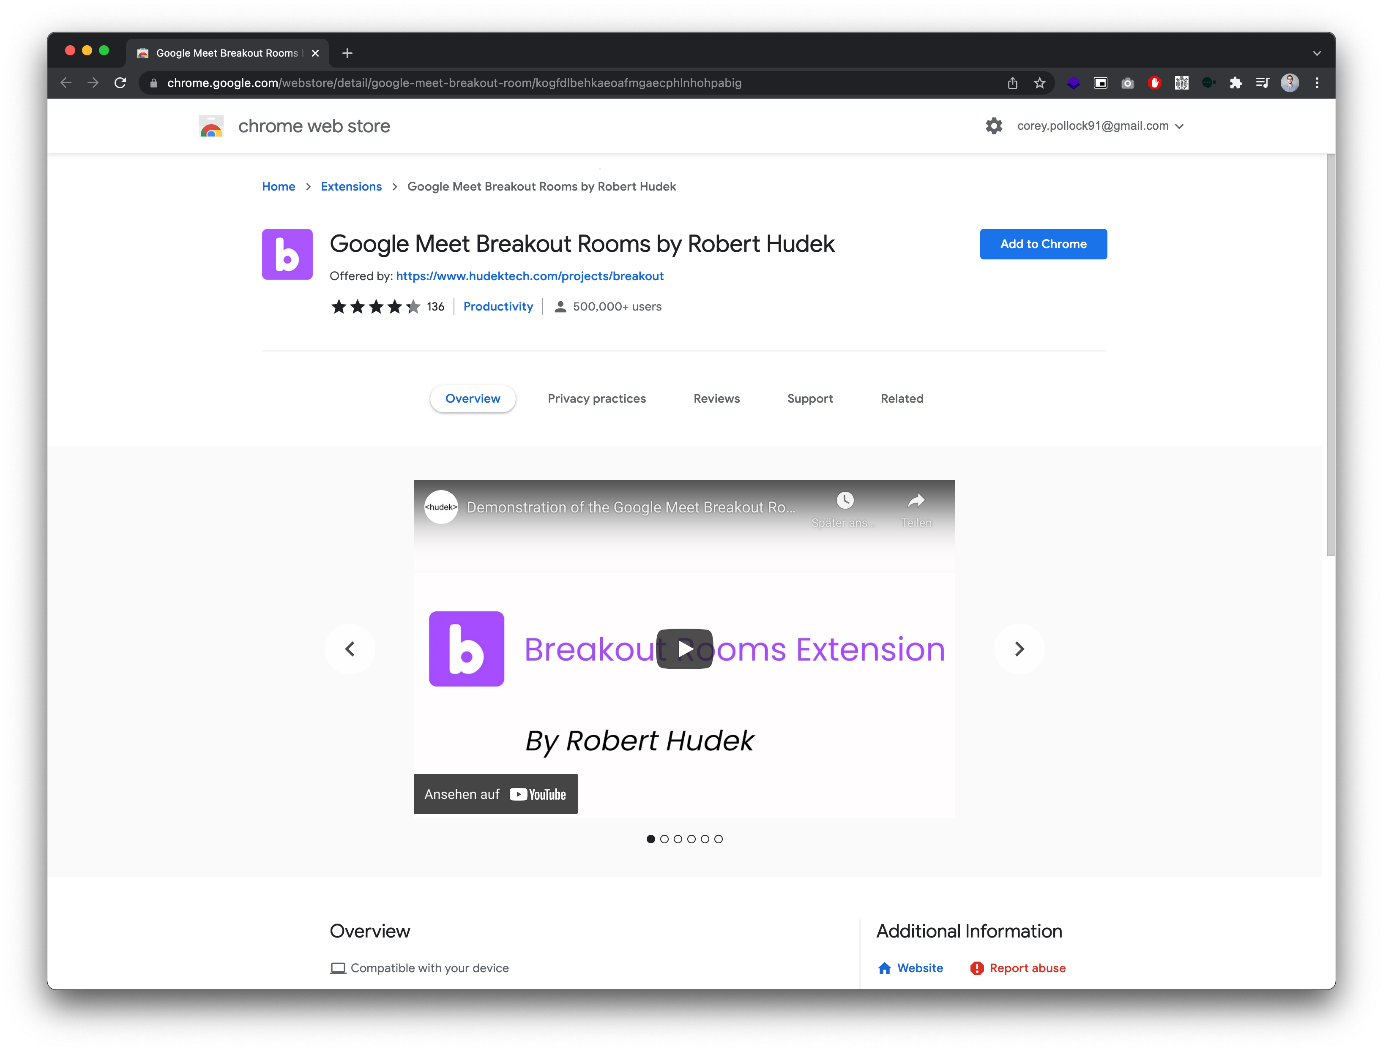Open a new tab with plus button
1383x1052 pixels.
point(347,53)
